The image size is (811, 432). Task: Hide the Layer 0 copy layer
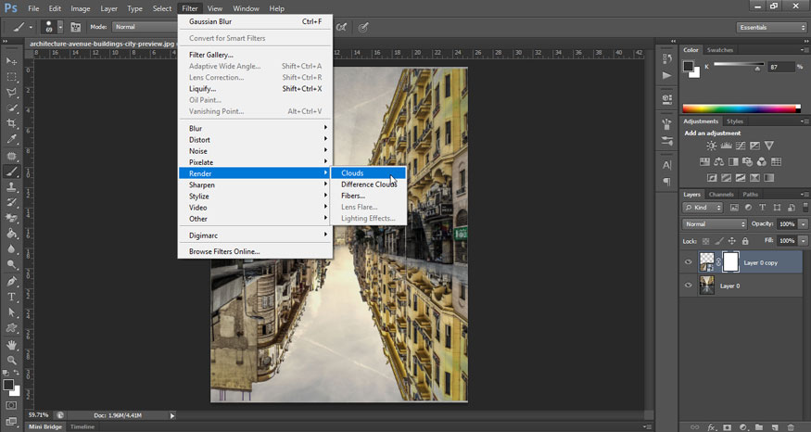688,262
